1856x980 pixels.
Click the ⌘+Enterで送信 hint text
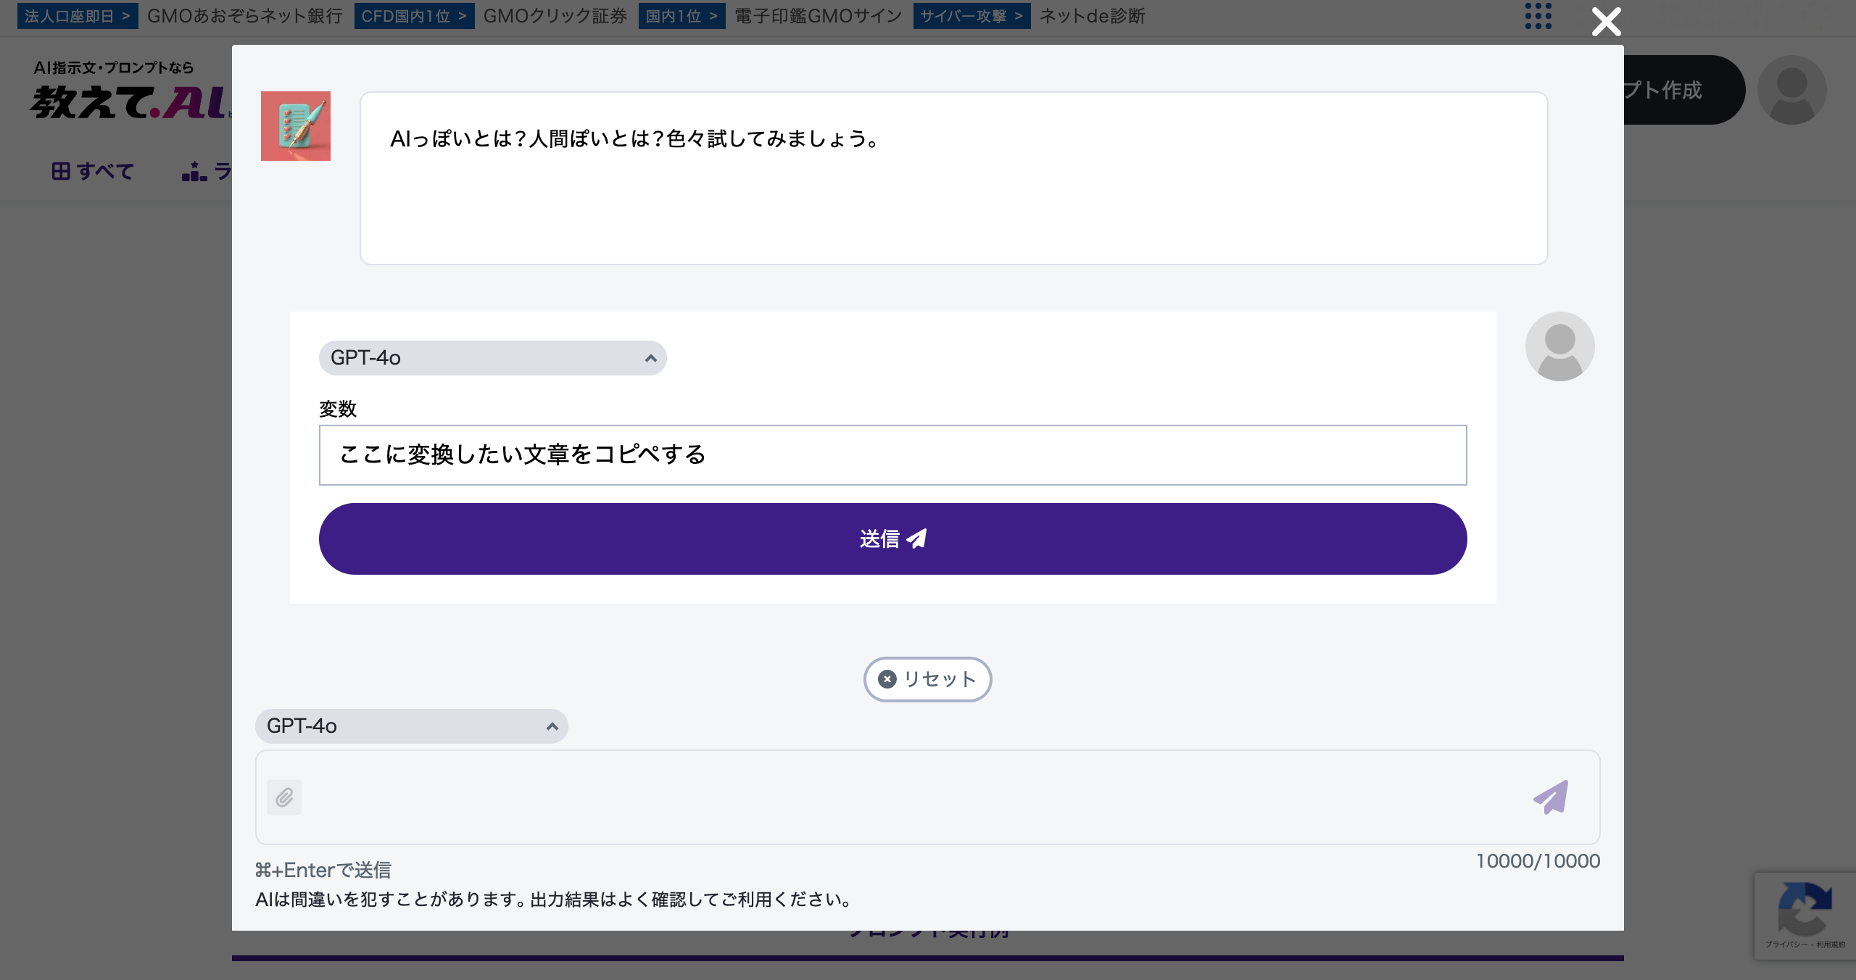(x=323, y=870)
